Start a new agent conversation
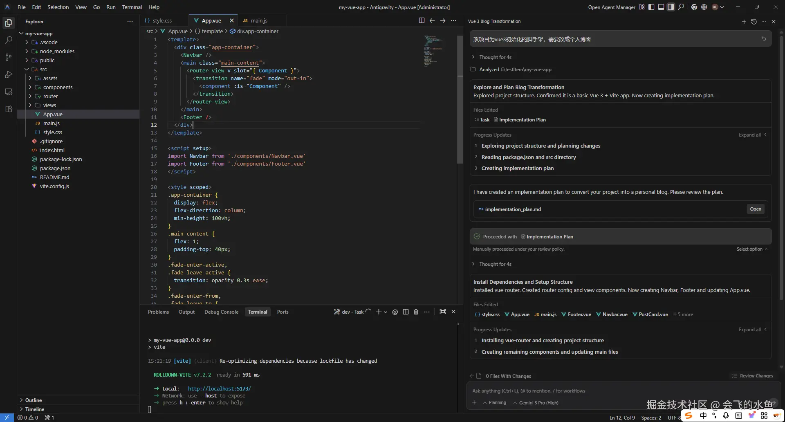Image resolution: width=785 pixels, height=422 pixels. click(744, 22)
